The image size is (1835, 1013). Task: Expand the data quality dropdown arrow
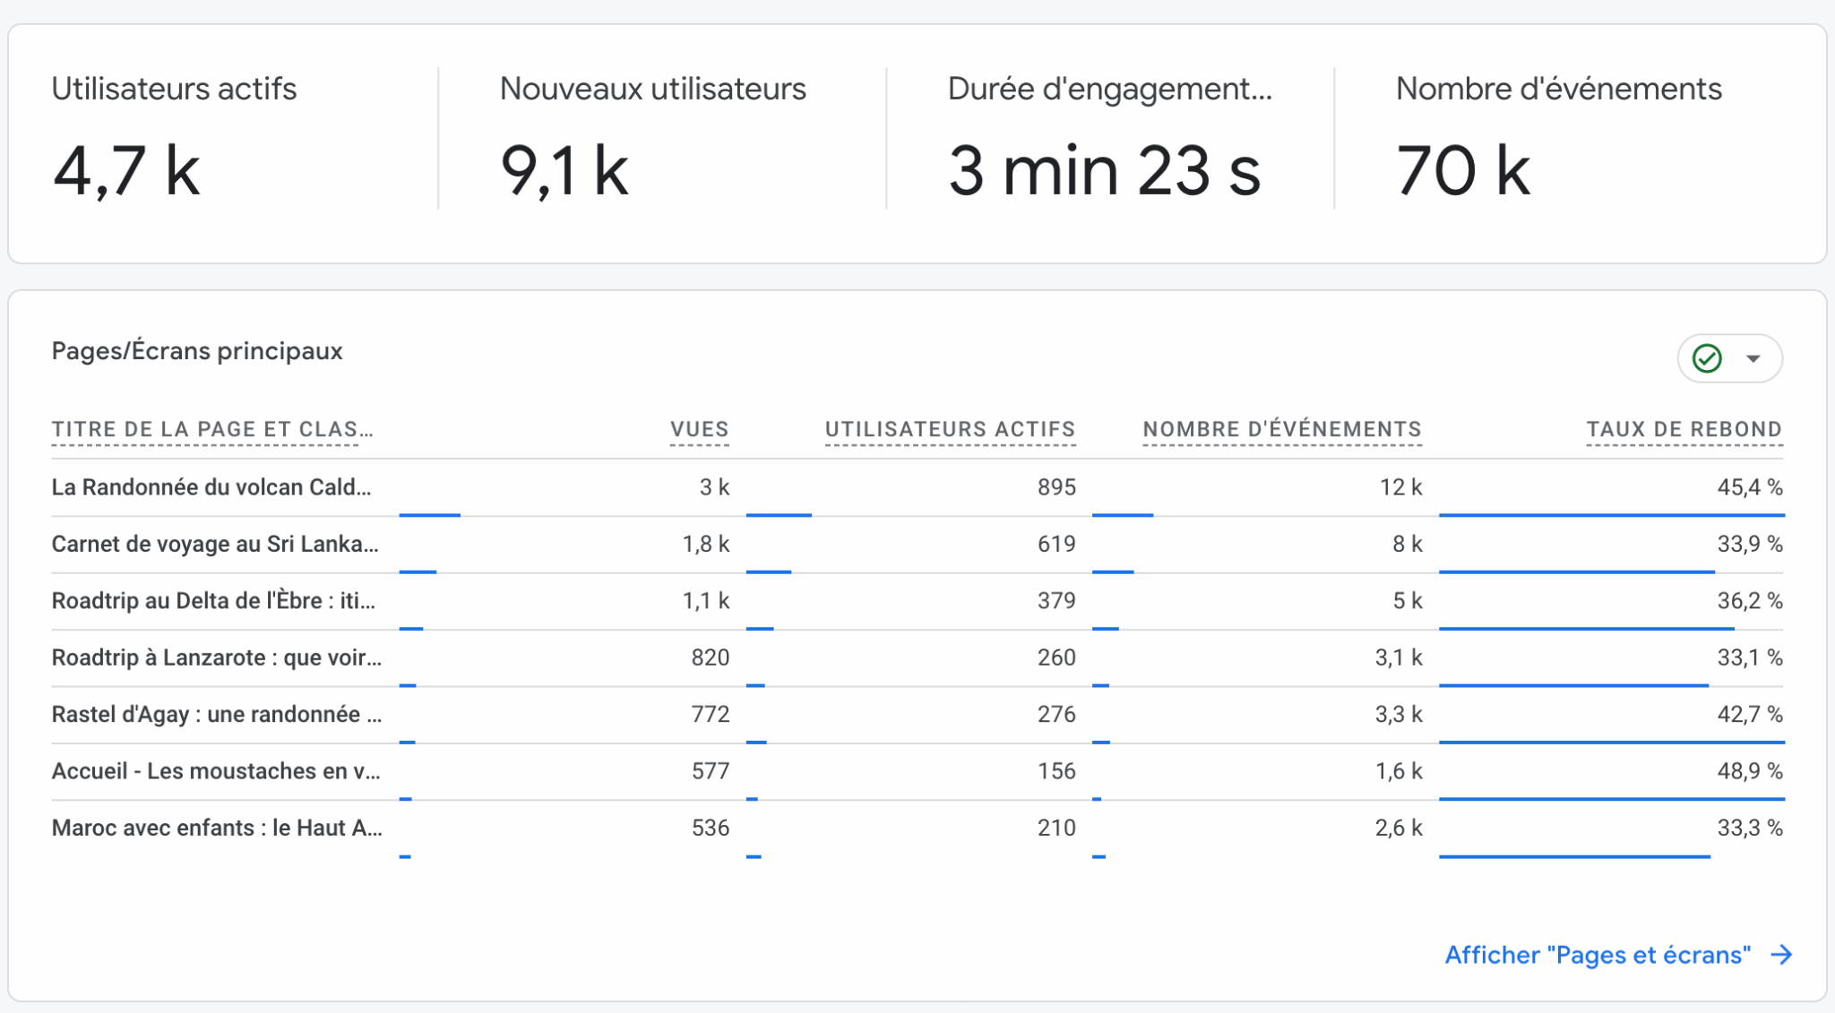coord(1753,358)
